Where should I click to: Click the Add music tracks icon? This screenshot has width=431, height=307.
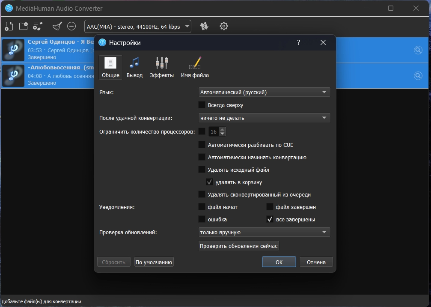38,27
